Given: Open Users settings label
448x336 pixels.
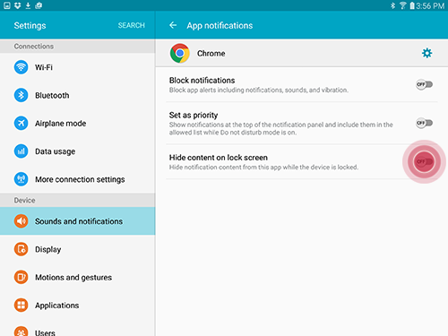Looking at the screenshot, I should (x=45, y=332).
